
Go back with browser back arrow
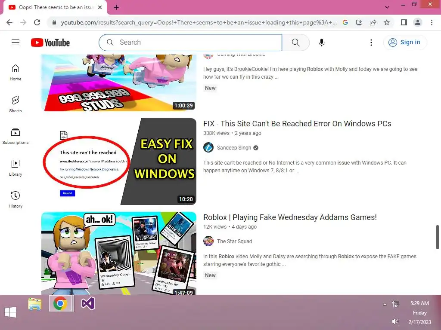point(9,22)
